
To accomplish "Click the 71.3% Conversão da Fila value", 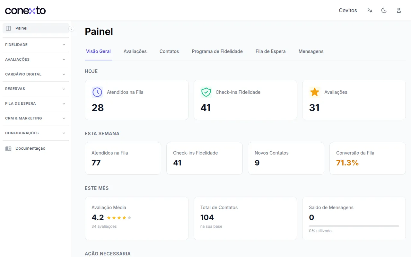I will (x=347, y=163).
